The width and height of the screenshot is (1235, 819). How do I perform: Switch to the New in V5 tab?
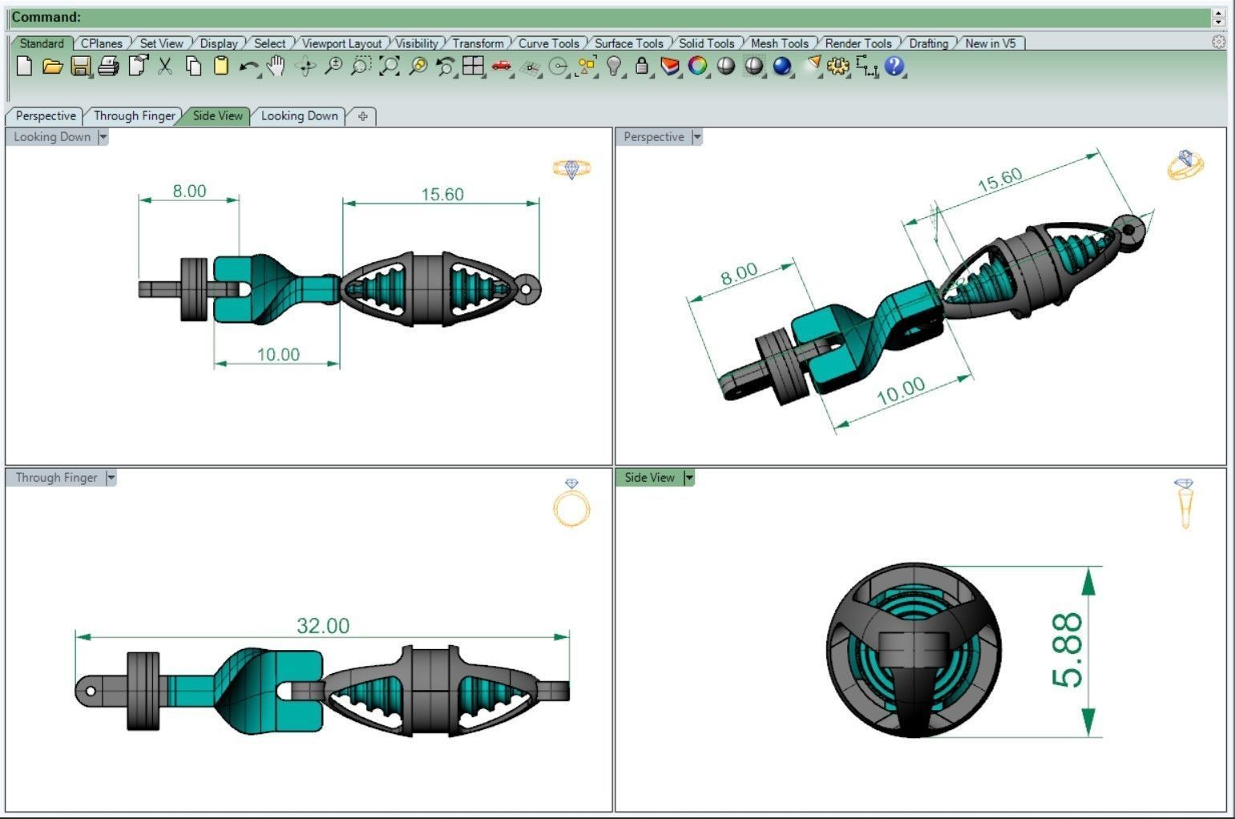pos(991,43)
